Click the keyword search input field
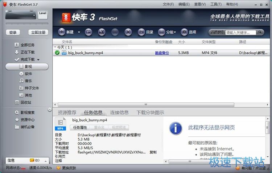The height and width of the screenshot is (173, 272). click(240, 32)
